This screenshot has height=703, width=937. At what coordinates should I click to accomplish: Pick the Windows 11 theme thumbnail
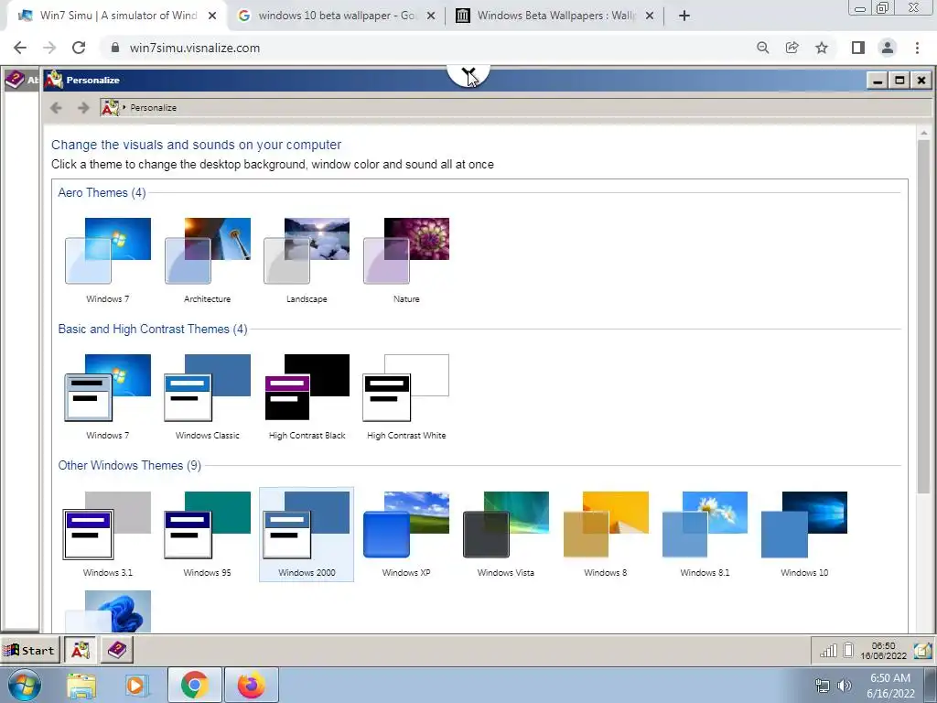tap(108, 611)
